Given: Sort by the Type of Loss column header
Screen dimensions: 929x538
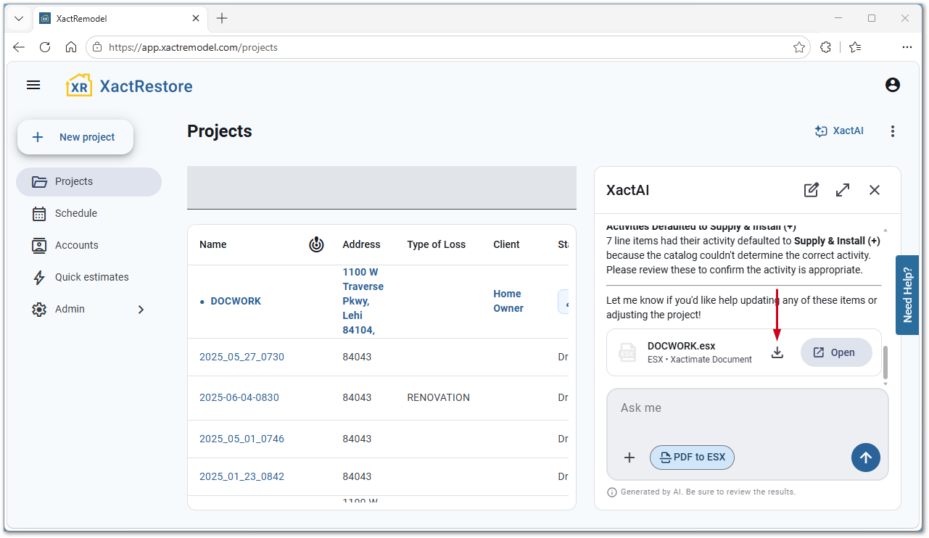Looking at the screenshot, I should (437, 244).
